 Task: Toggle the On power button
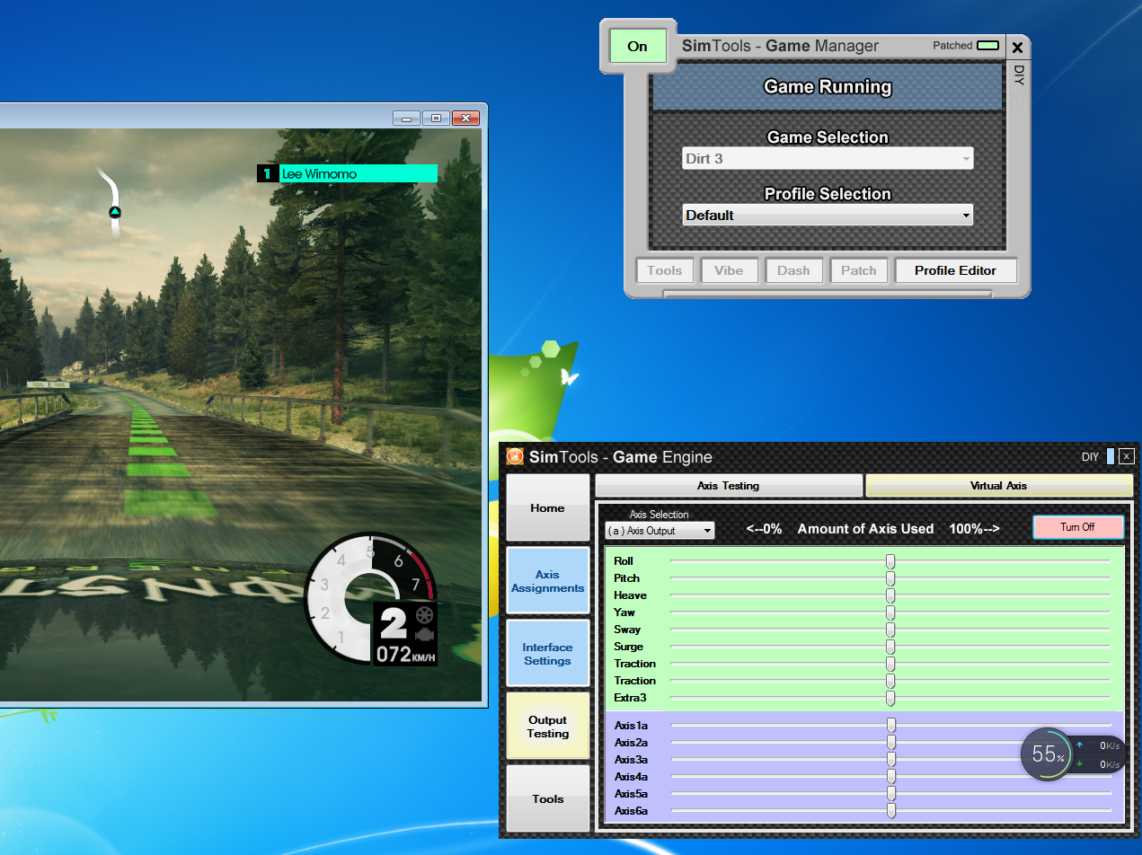coord(637,47)
